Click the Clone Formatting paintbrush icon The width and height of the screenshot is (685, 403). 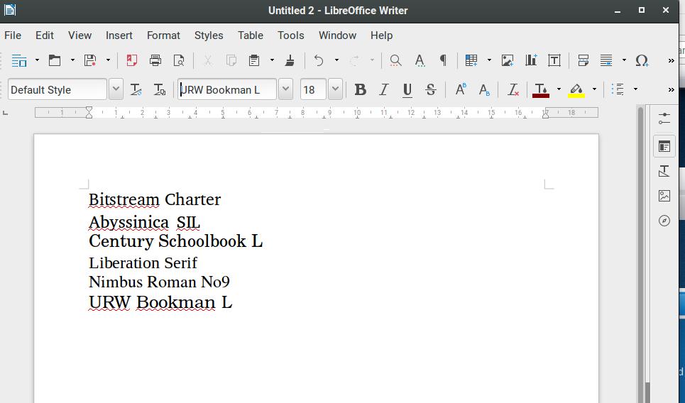290,60
